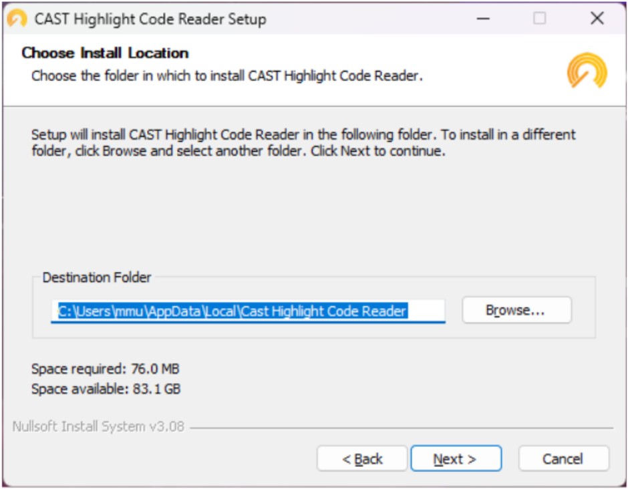This screenshot has width=628, height=489.
Task: Minimize the setup window
Action: coord(483,19)
